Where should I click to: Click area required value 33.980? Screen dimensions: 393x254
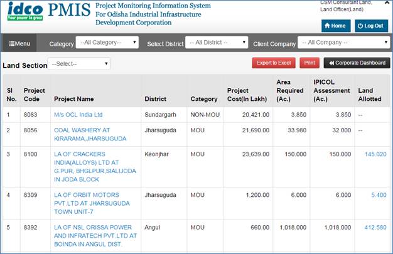point(297,130)
